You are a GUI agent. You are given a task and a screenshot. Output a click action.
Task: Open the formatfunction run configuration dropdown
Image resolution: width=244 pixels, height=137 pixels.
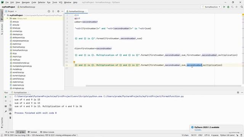[211, 7]
